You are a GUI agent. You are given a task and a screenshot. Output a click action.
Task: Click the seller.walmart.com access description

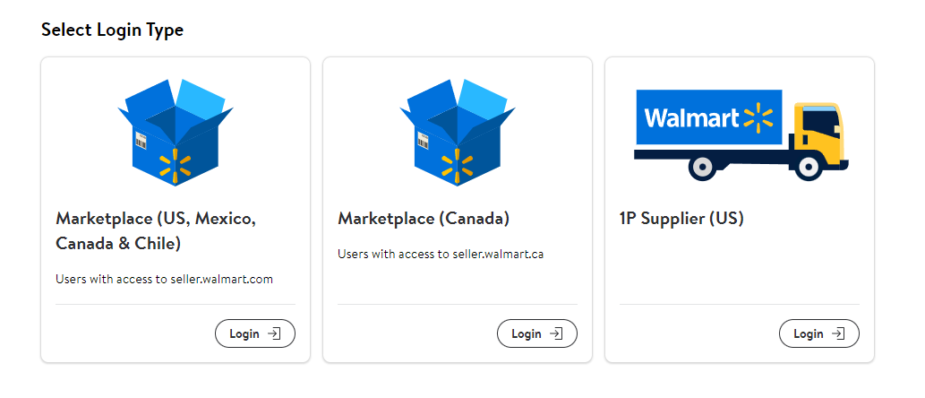tap(164, 279)
